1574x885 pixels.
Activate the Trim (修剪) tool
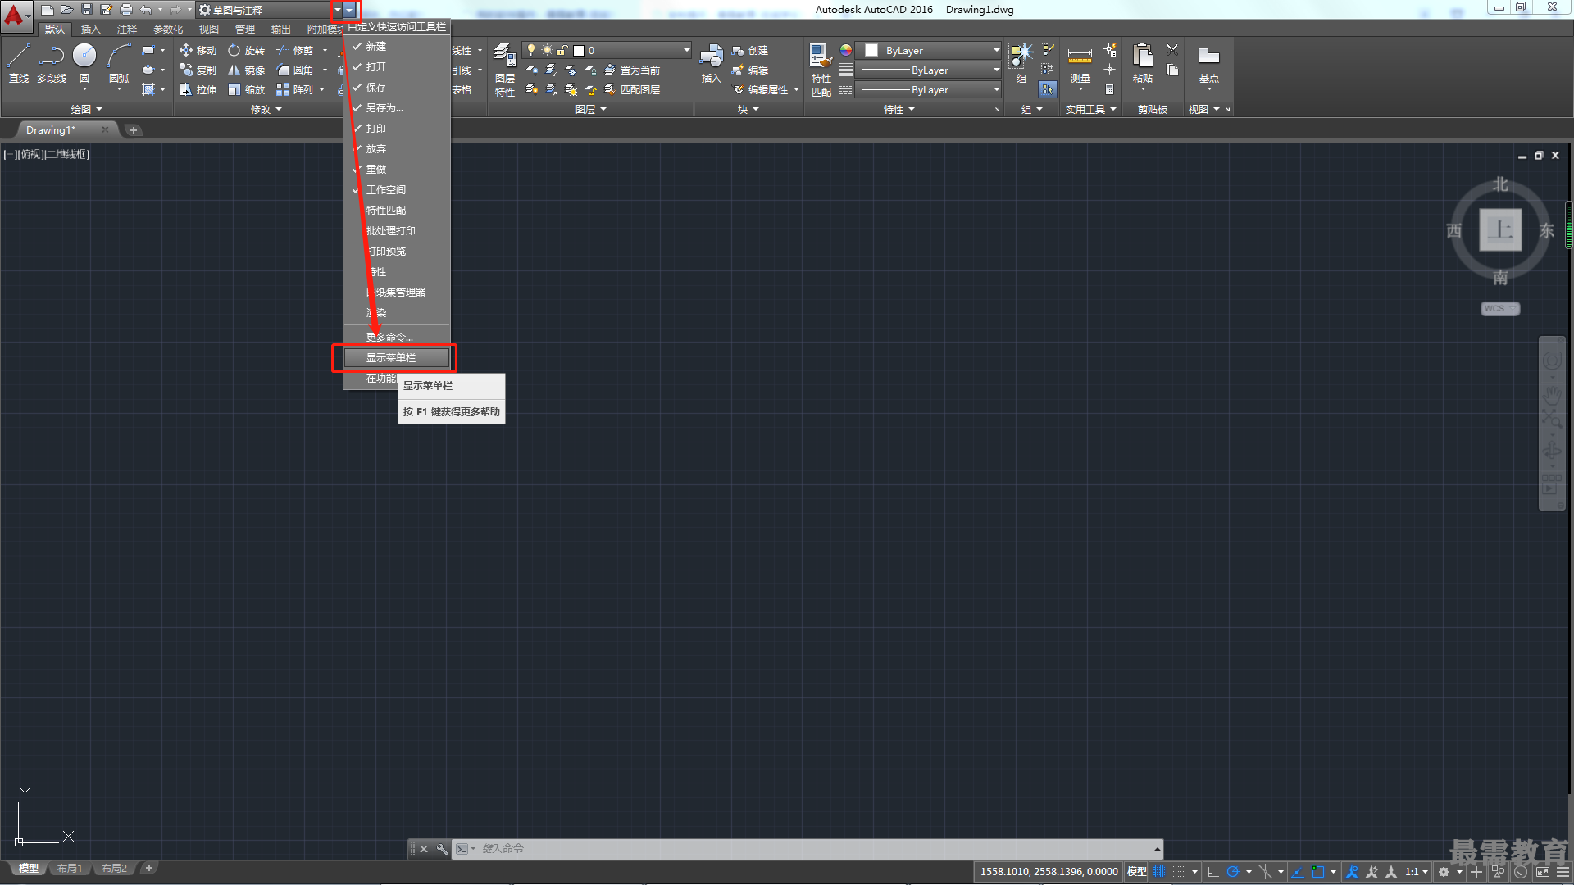[x=295, y=51]
